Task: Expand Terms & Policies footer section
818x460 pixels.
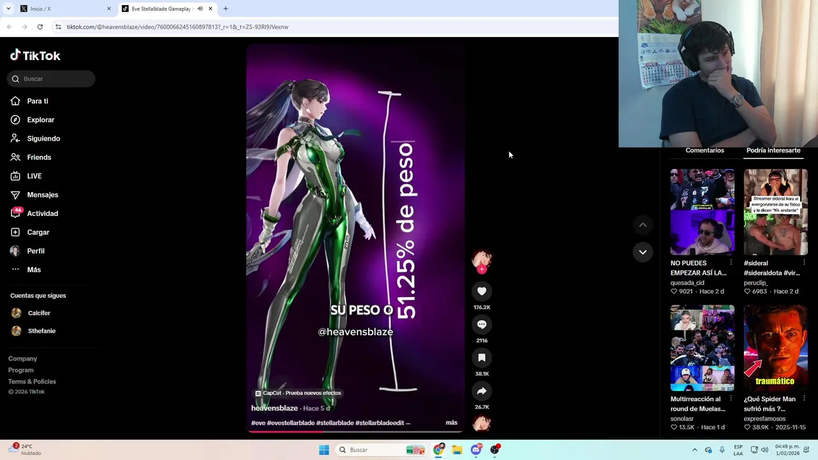Action: [32, 381]
